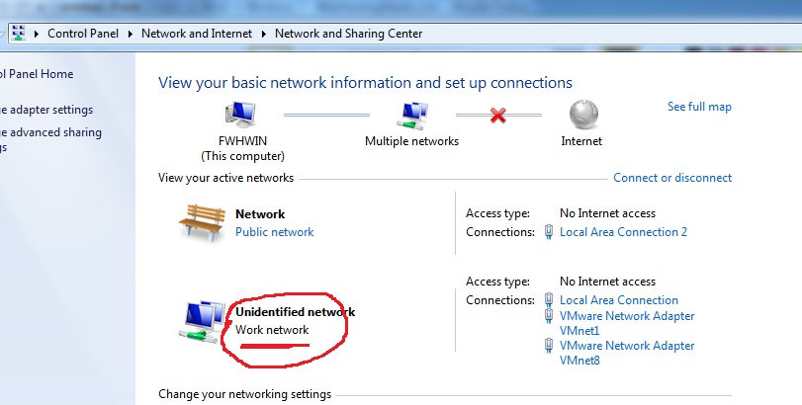Click the Internet globe icon
Viewport: 802px width, 405px height.
(x=583, y=115)
